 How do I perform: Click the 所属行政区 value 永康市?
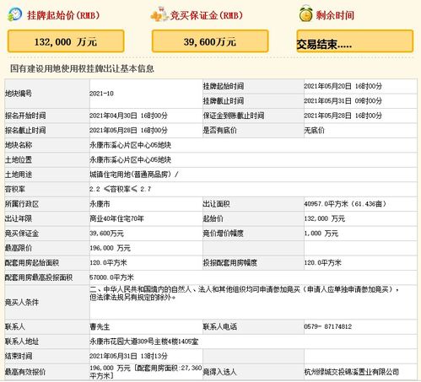click(x=100, y=204)
